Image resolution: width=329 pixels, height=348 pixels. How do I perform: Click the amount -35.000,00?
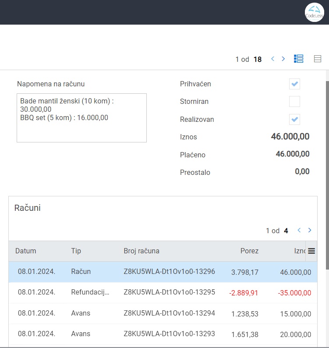click(x=294, y=293)
